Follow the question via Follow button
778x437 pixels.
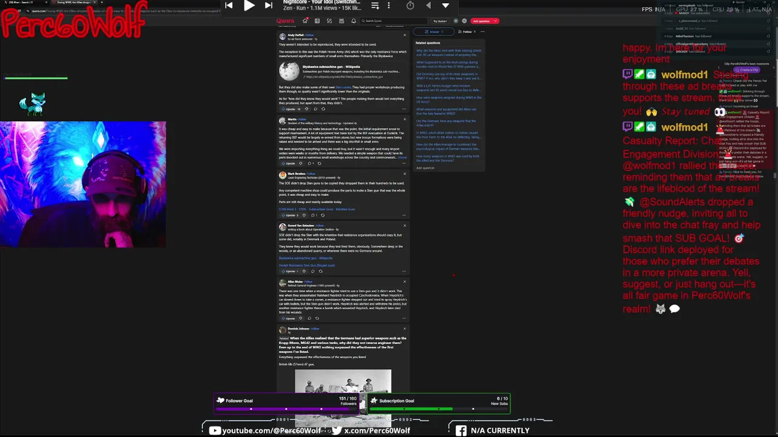466,32
